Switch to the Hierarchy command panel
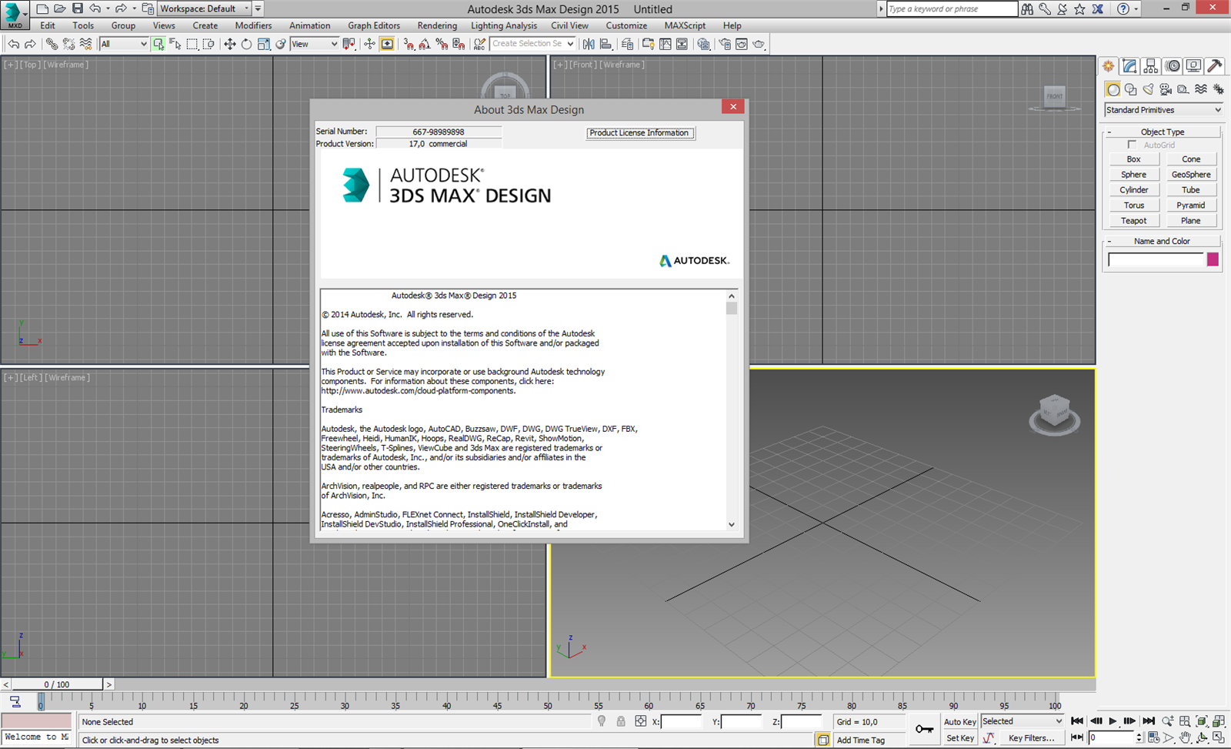 click(1151, 66)
